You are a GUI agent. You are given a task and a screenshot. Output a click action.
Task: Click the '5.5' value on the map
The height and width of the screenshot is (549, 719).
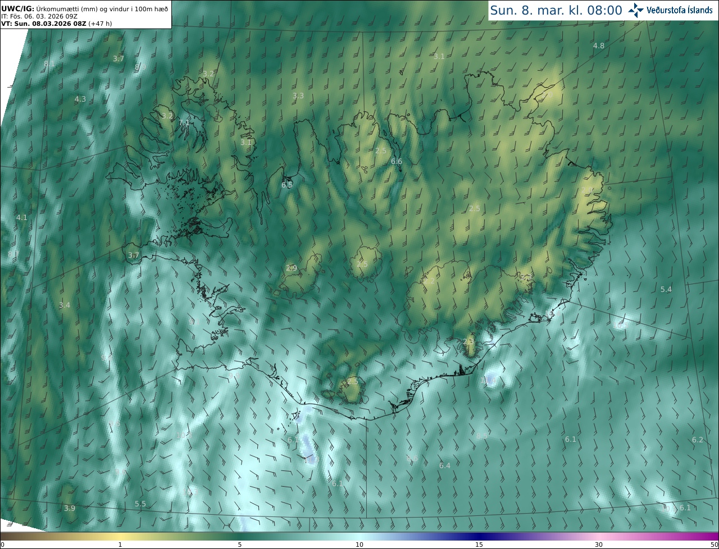click(x=140, y=504)
